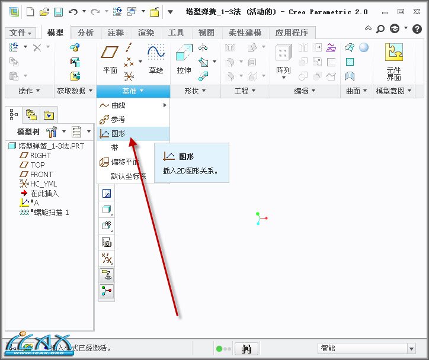Click the Revolve icon in 形状 group
The height and width of the screenshot is (360, 429).
[203, 48]
